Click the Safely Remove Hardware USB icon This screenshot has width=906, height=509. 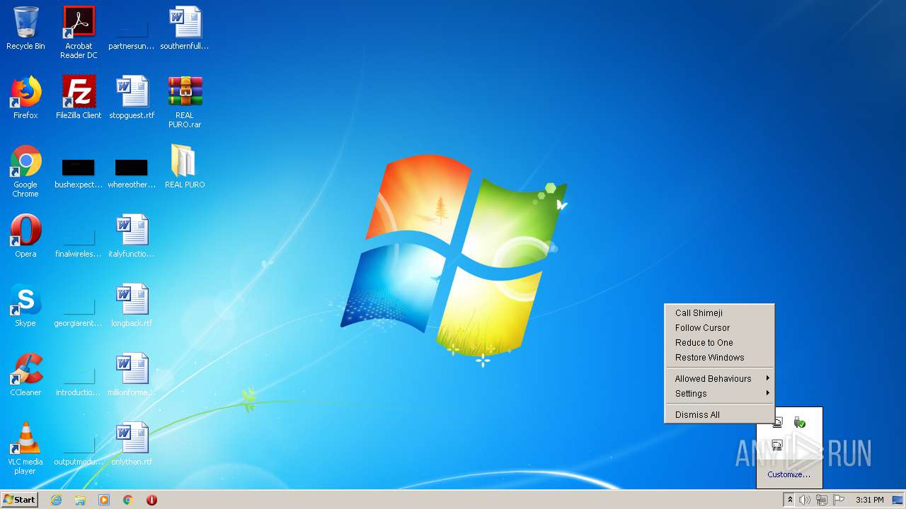[x=800, y=423]
